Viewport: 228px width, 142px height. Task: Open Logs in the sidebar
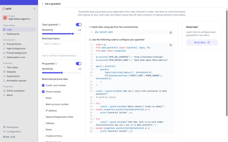click(19, 30)
